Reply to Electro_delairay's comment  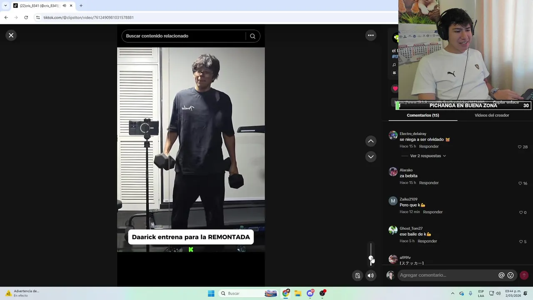429,147
